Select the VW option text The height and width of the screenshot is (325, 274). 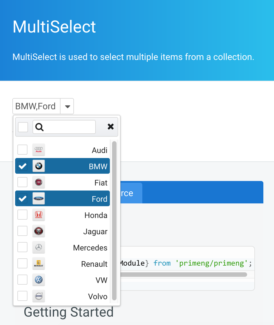point(101,280)
